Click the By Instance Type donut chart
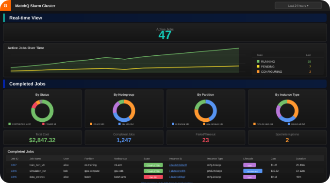 click(287, 111)
